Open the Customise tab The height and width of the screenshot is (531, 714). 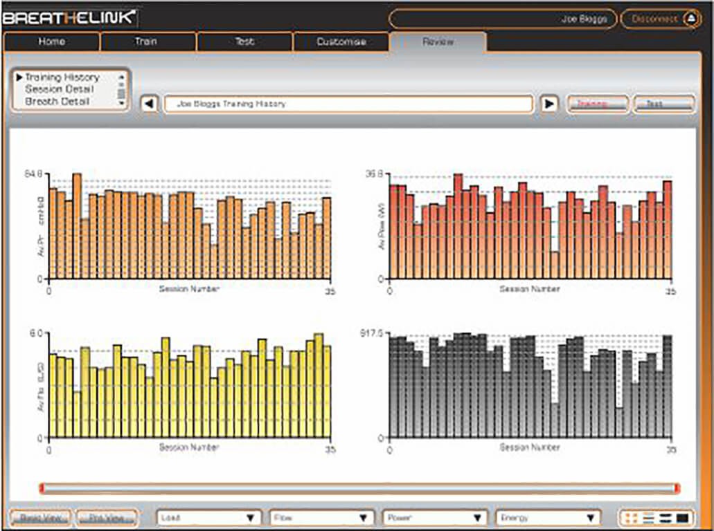click(341, 41)
